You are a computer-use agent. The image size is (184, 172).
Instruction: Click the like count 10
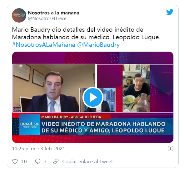tap(24, 162)
